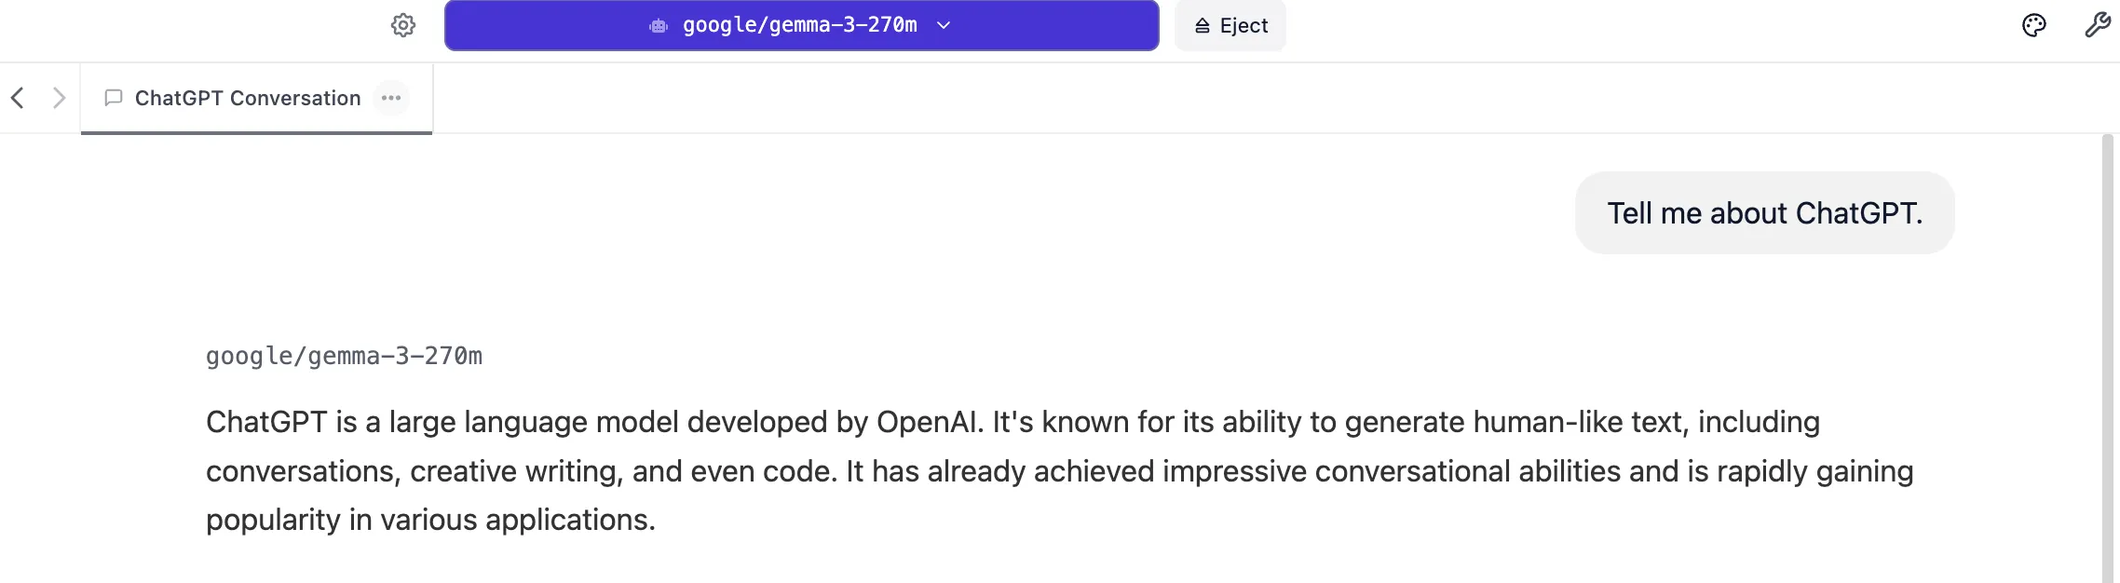Click the chat bubble icon on tab
Viewport: 2120px width, 583px height.
pyautogui.click(x=114, y=98)
